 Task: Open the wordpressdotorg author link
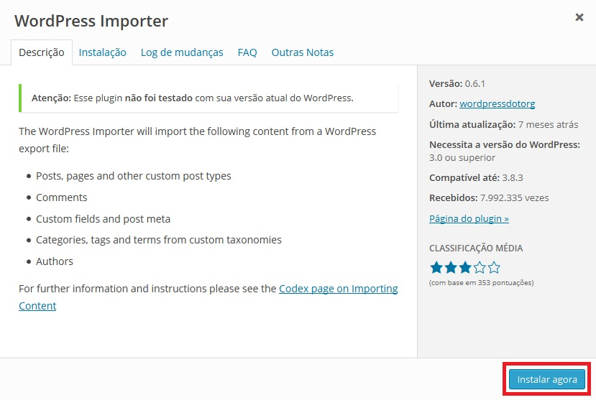[x=498, y=103]
